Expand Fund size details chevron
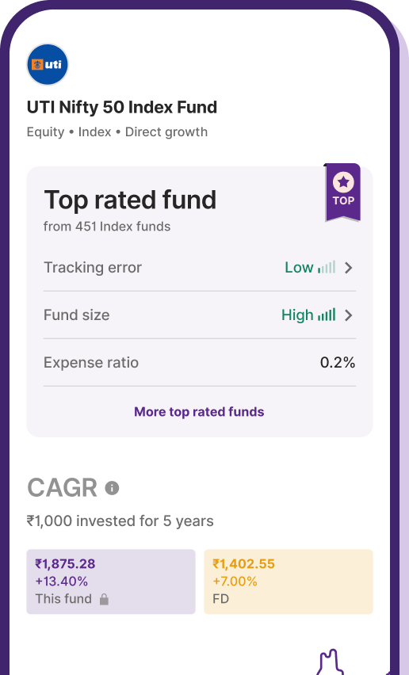The image size is (409, 675). click(x=349, y=315)
